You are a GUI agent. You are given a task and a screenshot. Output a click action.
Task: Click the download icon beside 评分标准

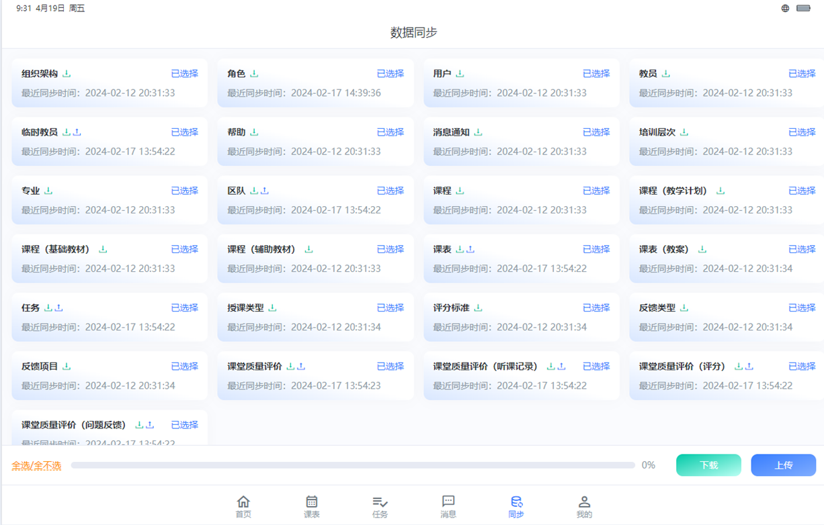coord(478,307)
